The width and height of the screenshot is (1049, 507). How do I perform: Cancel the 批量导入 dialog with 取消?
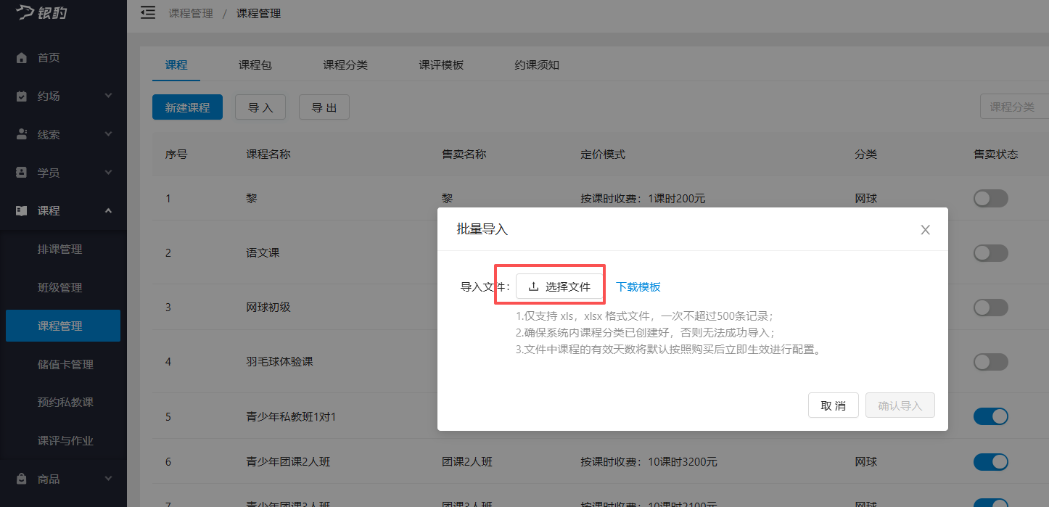(x=833, y=405)
